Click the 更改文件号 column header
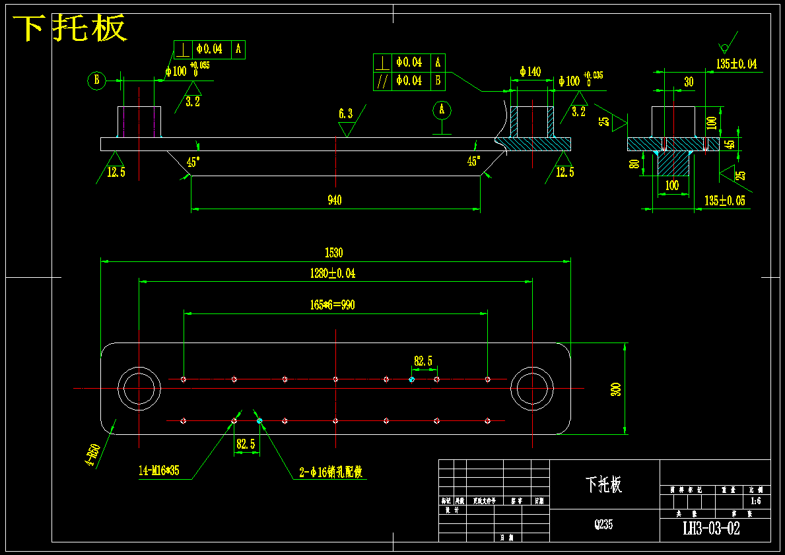 (x=485, y=501)
